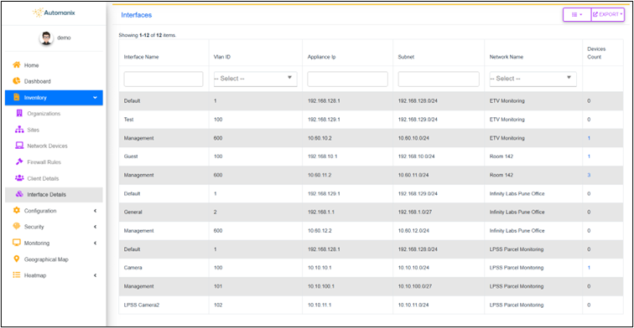Click the 192.168.10.1 appliance IP cell
634x328 pixels.
322,156
